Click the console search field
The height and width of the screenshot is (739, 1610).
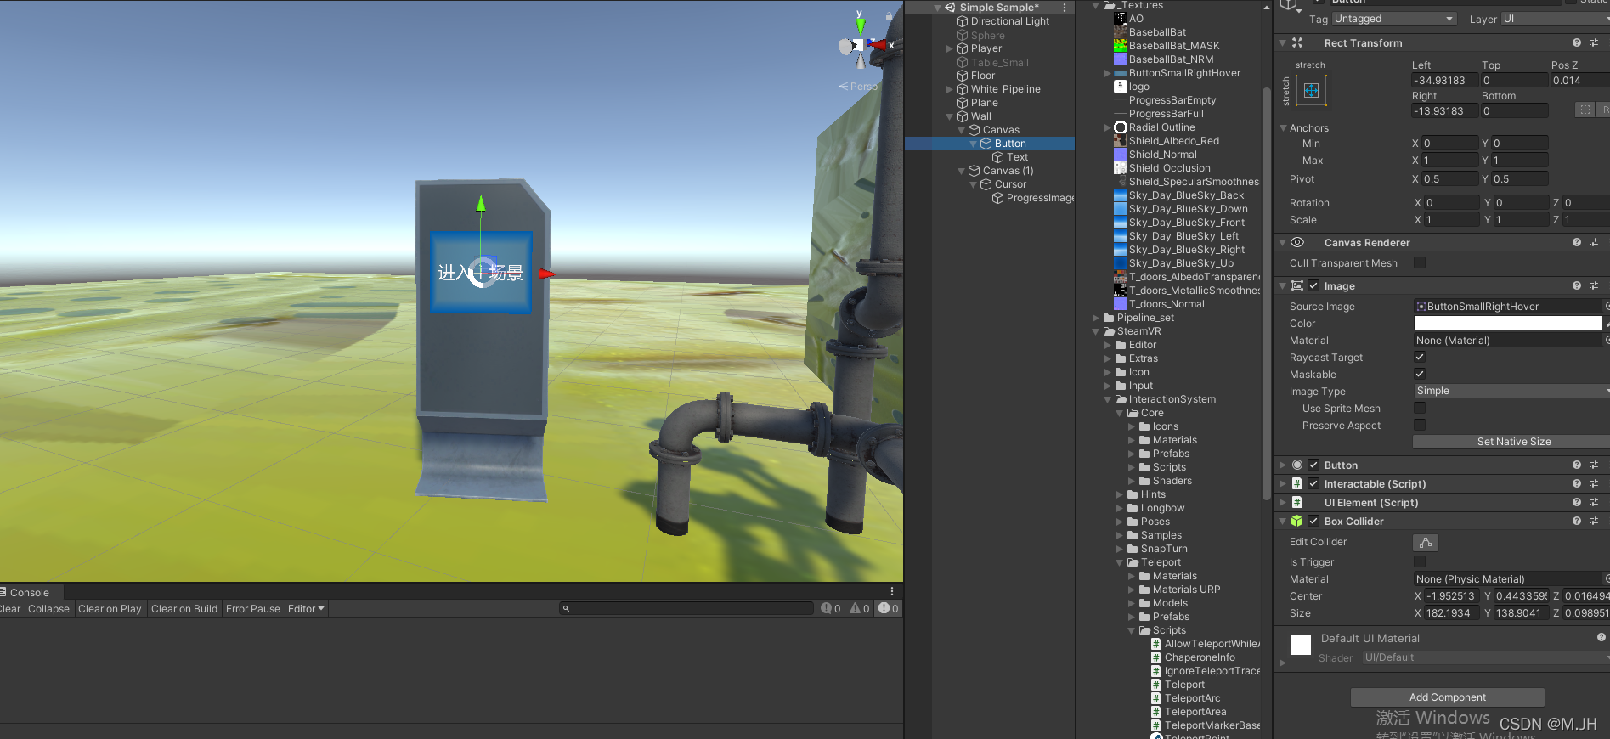point(686,608)
